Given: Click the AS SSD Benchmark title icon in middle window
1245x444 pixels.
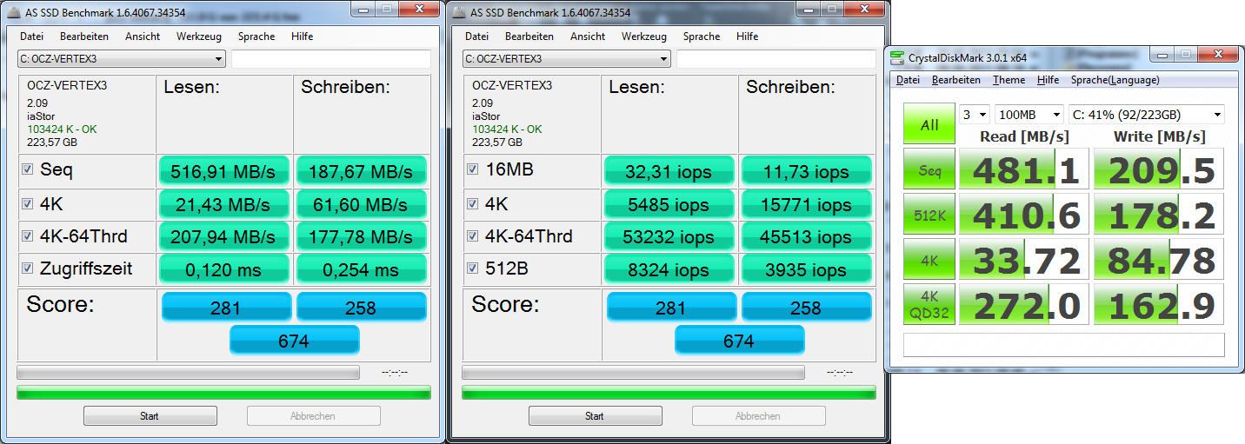Looking at the screenshot, I should coord(458,13).
